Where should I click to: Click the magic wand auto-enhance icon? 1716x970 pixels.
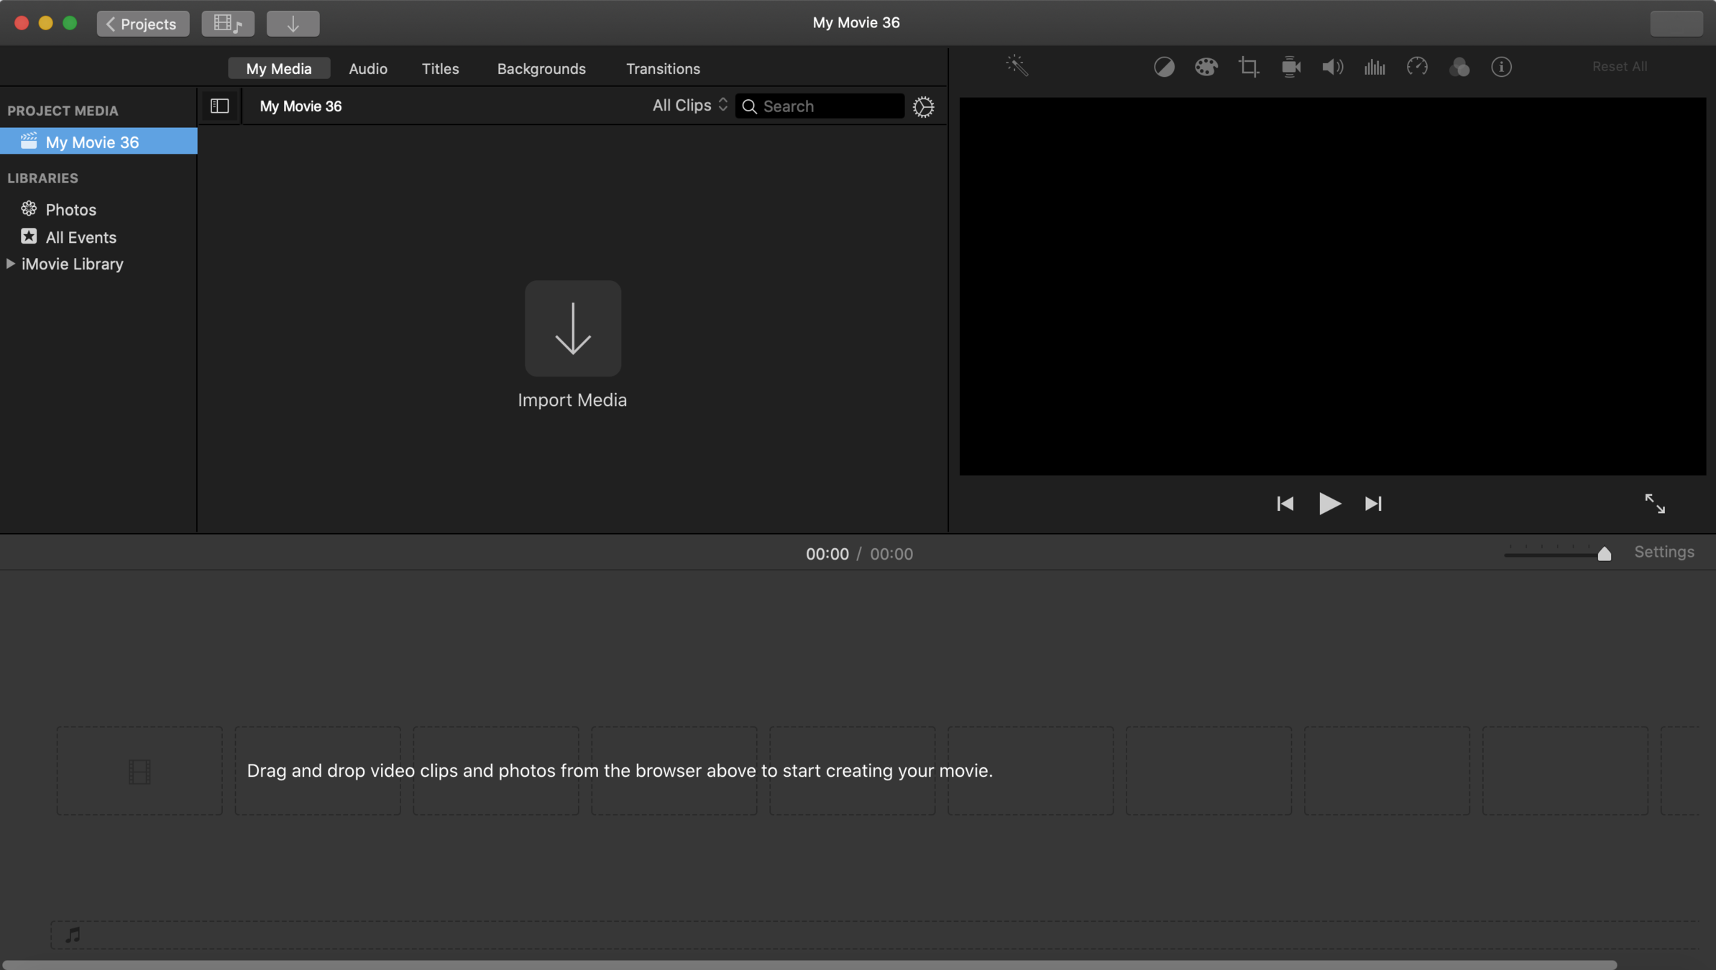[1017, 66]
